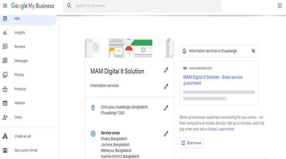Viewport: 286px width, 159px height.
Task: Edit the Service areas list
Action: (166, 134)
